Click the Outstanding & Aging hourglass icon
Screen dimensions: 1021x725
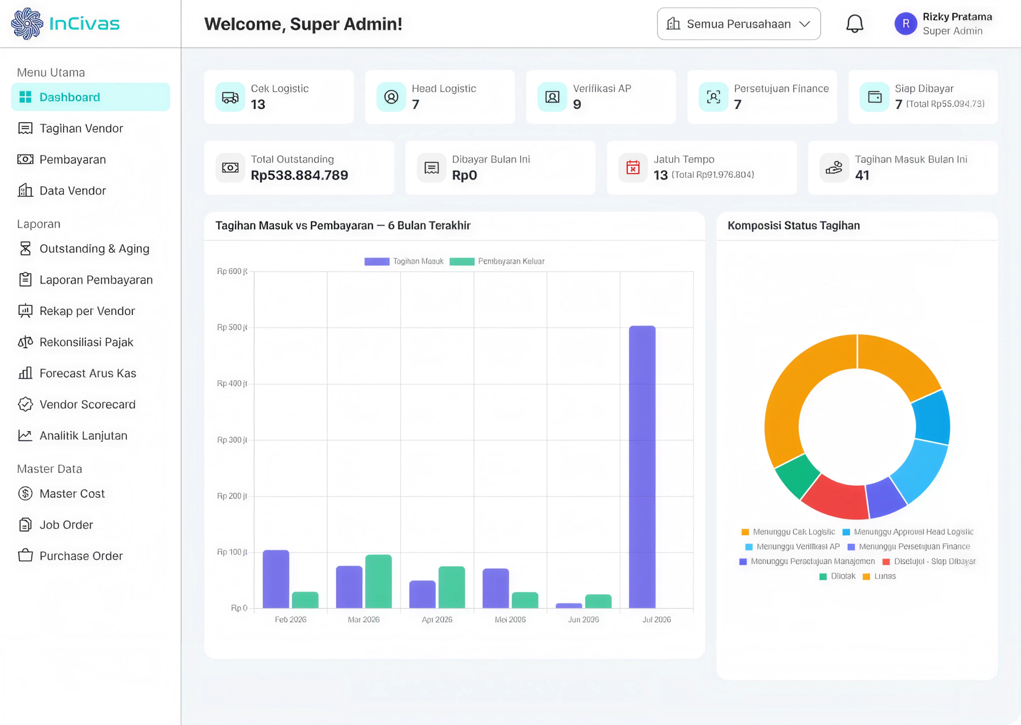pos(25,248)
